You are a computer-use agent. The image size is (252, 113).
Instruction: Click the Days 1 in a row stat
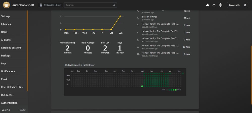coord(120,48)
